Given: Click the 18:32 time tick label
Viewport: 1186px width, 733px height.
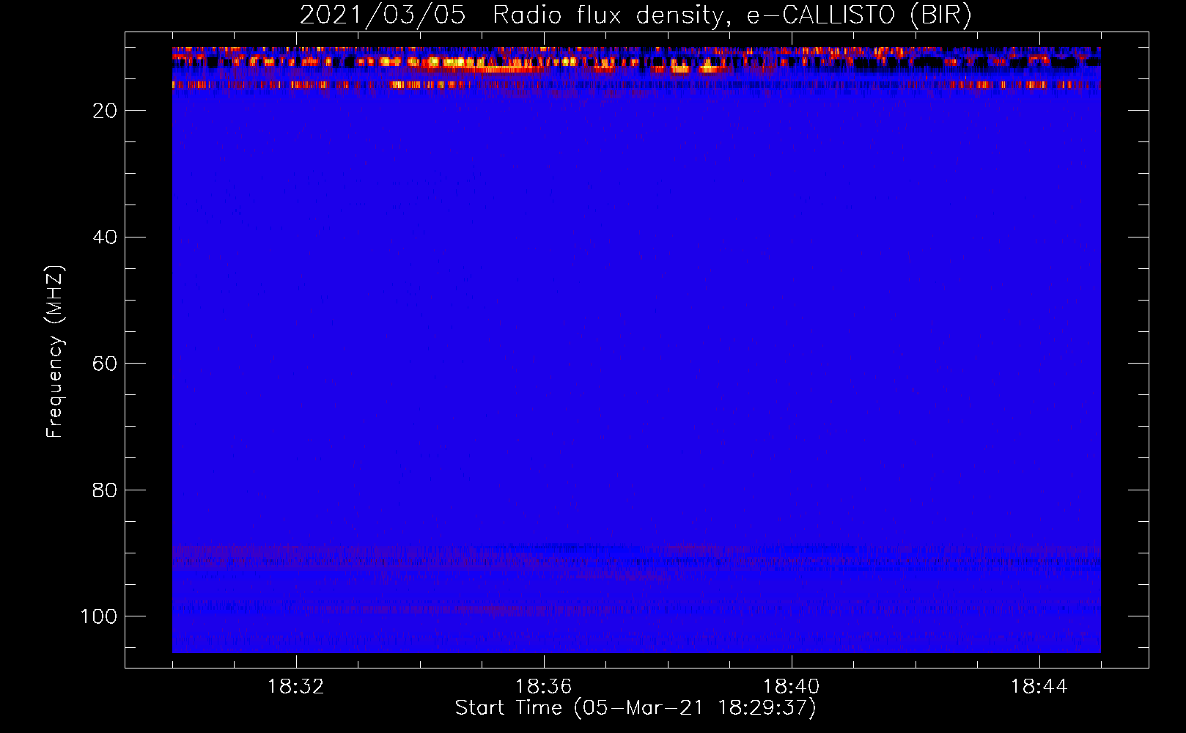Looking at the screenshot, I should coord(296,687).
